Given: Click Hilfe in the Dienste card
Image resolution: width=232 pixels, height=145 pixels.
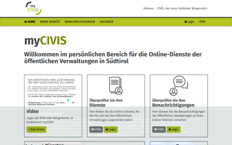Looking at the screenshot, I should coord(96,129).
